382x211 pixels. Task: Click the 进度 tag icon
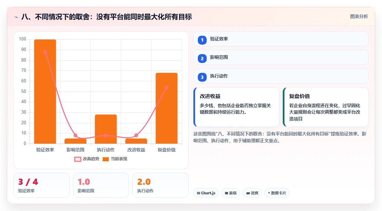click(x=248, y=193)
